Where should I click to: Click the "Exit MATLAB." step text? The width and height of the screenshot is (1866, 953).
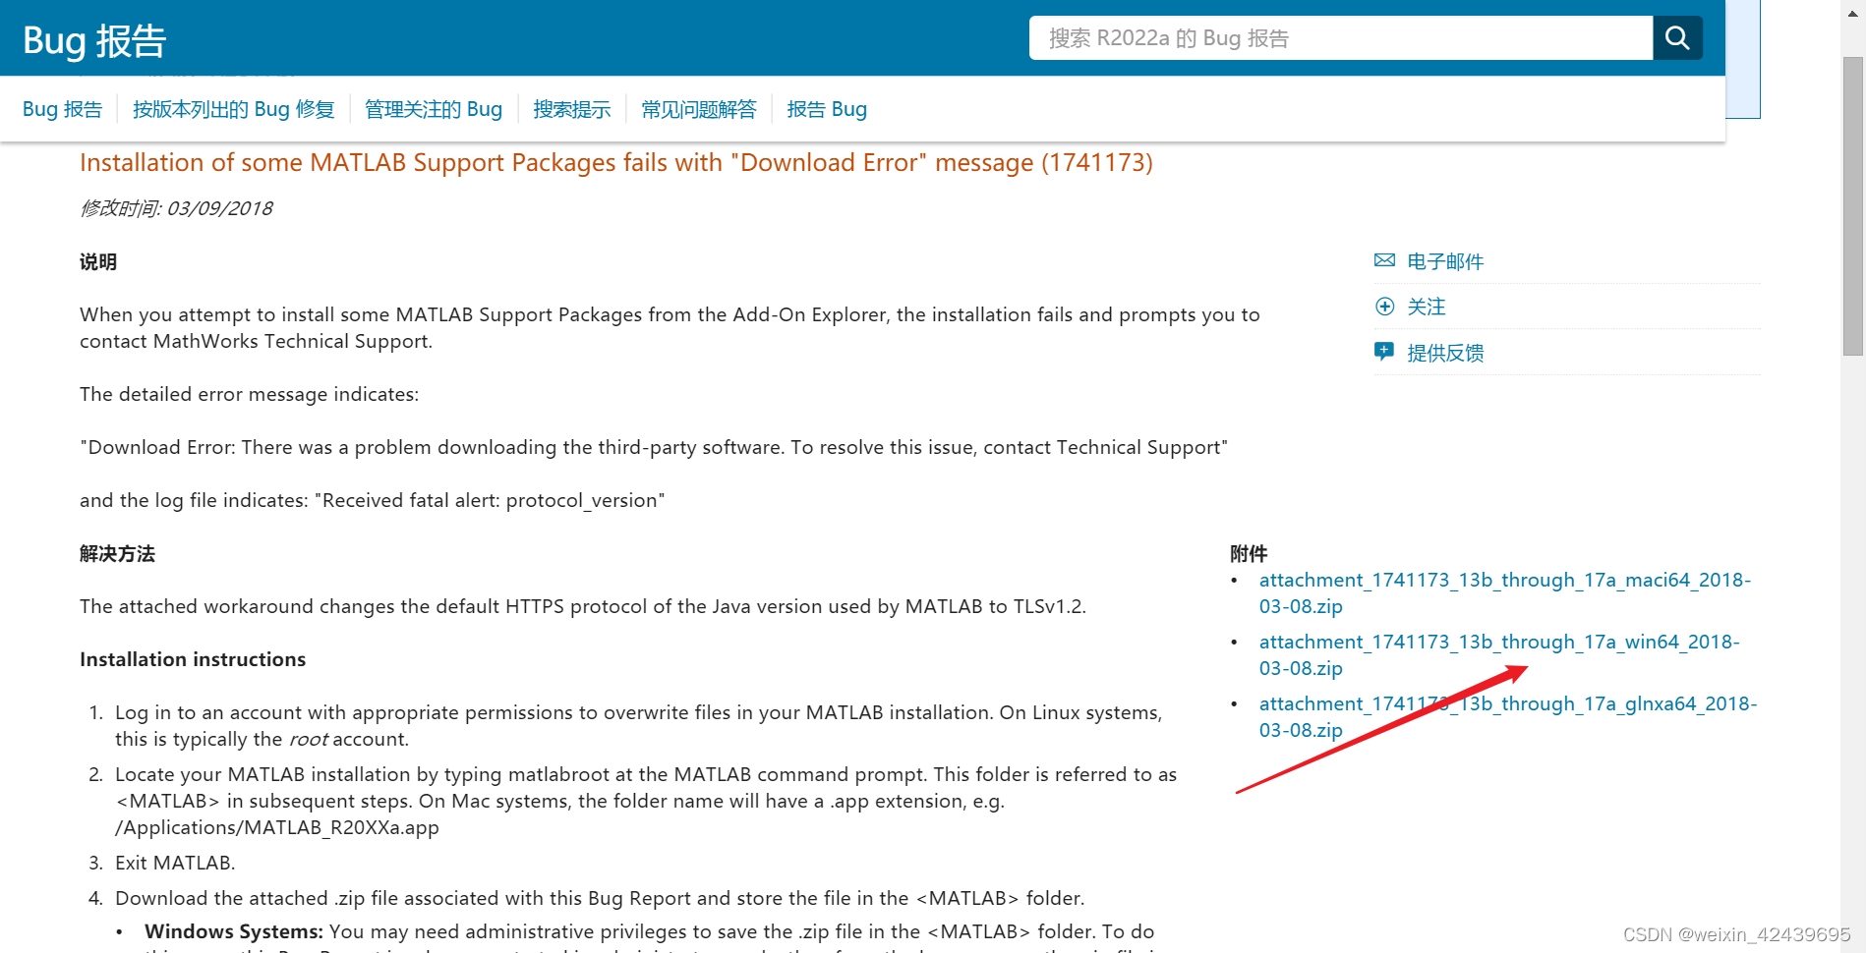click(x=175, y=863)
